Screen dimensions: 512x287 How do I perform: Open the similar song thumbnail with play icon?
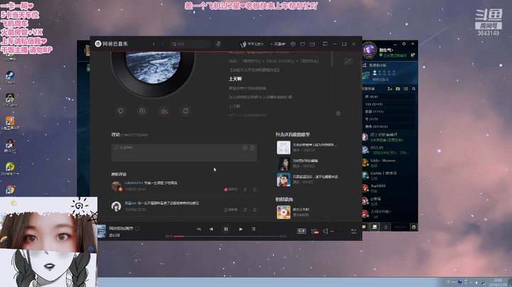point(284,212)
